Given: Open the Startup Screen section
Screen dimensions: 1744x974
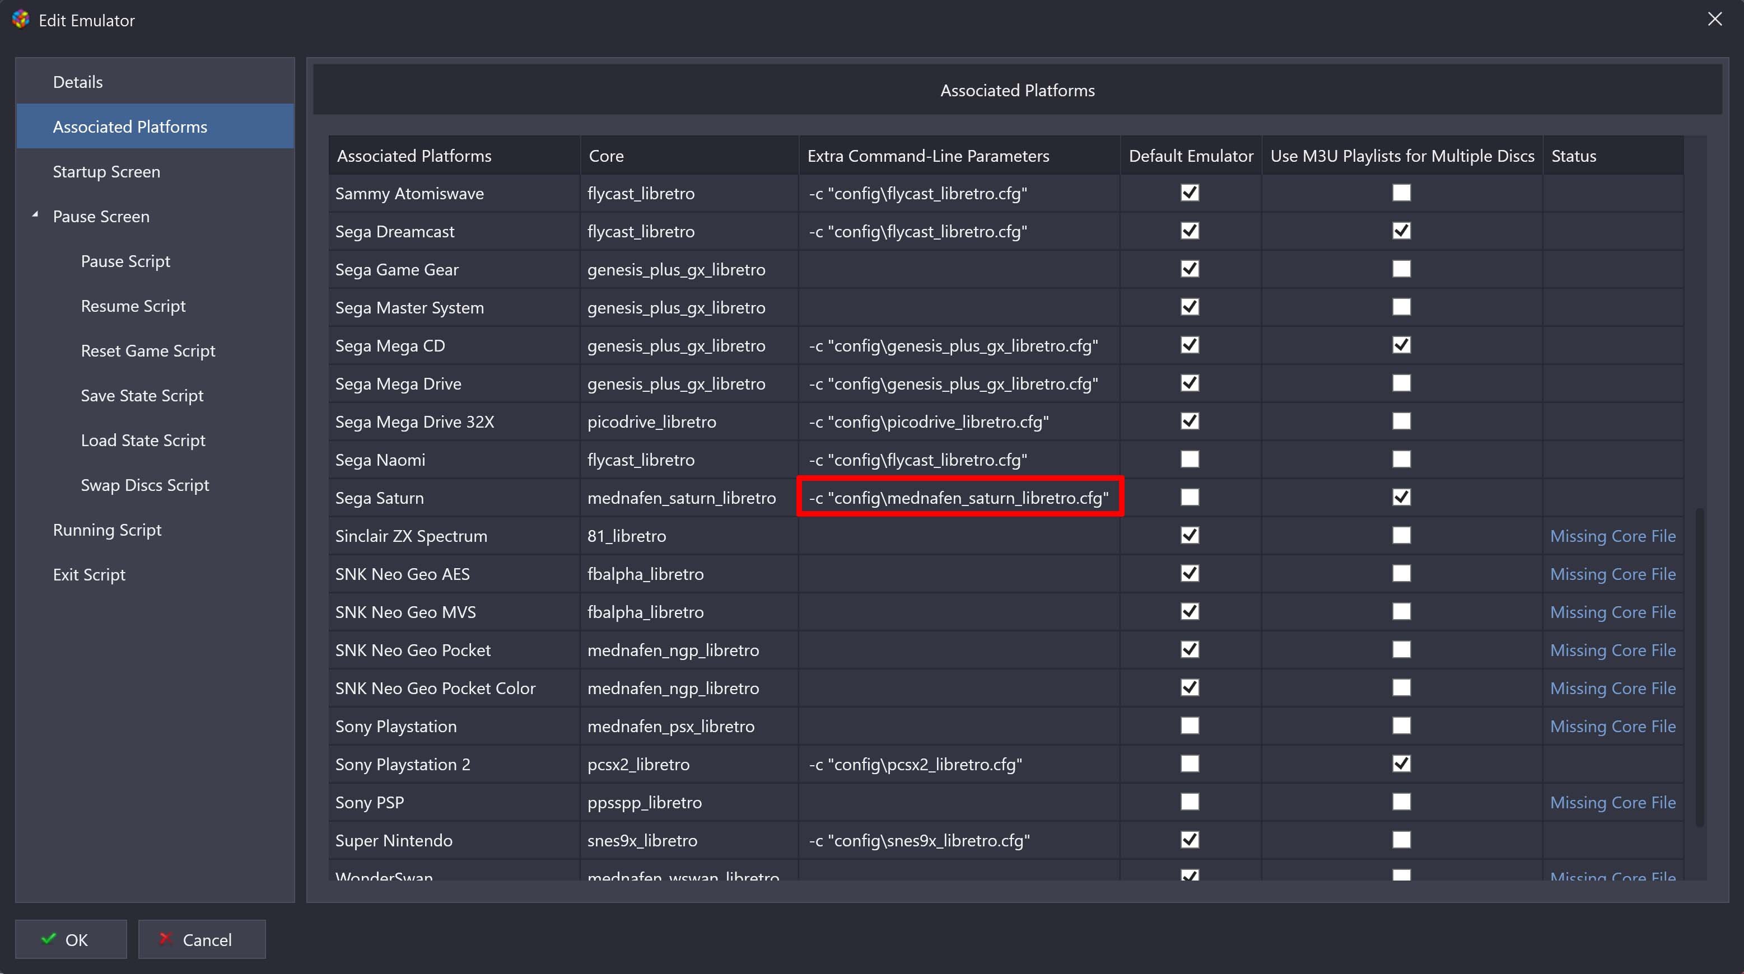Looking at the screenshot, I should (155, 171).
